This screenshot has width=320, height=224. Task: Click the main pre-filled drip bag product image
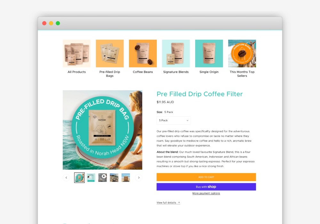(x=102, y=130)
